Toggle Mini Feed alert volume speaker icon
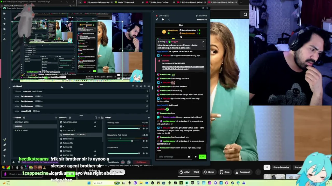The image size is (332, 186). [149, 86]
